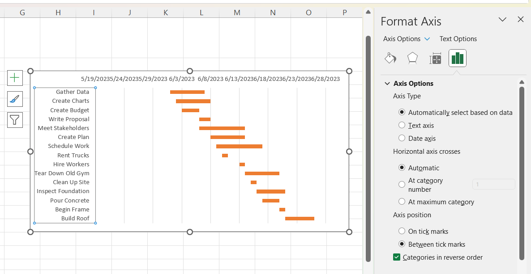Click the Schedule Work task bar

239,146
